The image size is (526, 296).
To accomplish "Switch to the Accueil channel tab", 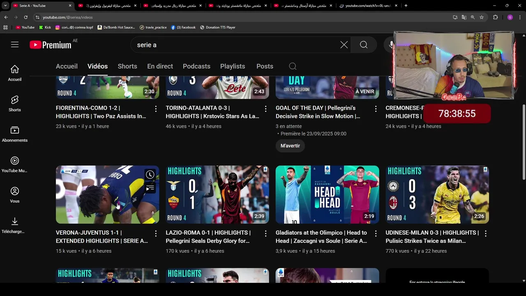I will [x=67, y=66].
